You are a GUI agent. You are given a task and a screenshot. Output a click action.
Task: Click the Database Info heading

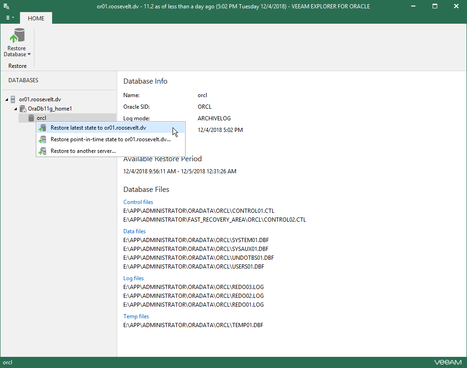pyautogui.click(x=145, y=81)
